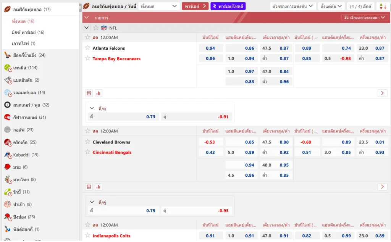The width and height of the screenshot is (391, 242).
Task: Toggle favorite star for NFL league
Action: pyautogui.click(x=96, y=28)
